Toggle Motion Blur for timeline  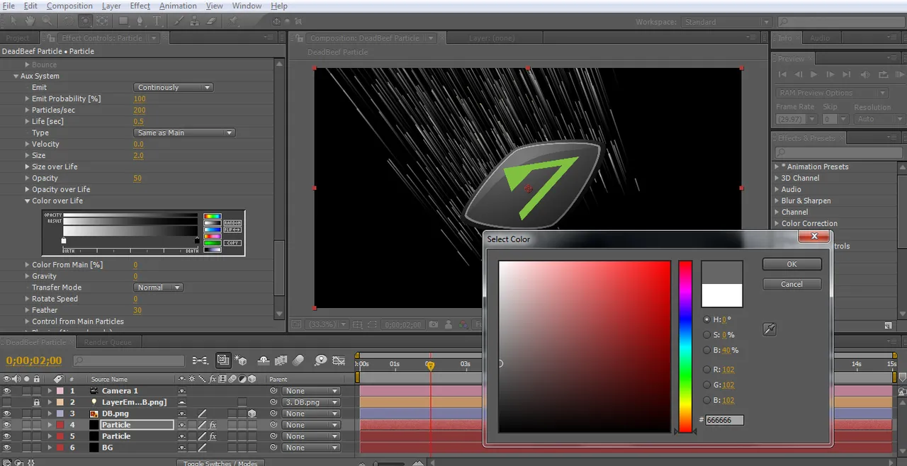click(298, 360)
